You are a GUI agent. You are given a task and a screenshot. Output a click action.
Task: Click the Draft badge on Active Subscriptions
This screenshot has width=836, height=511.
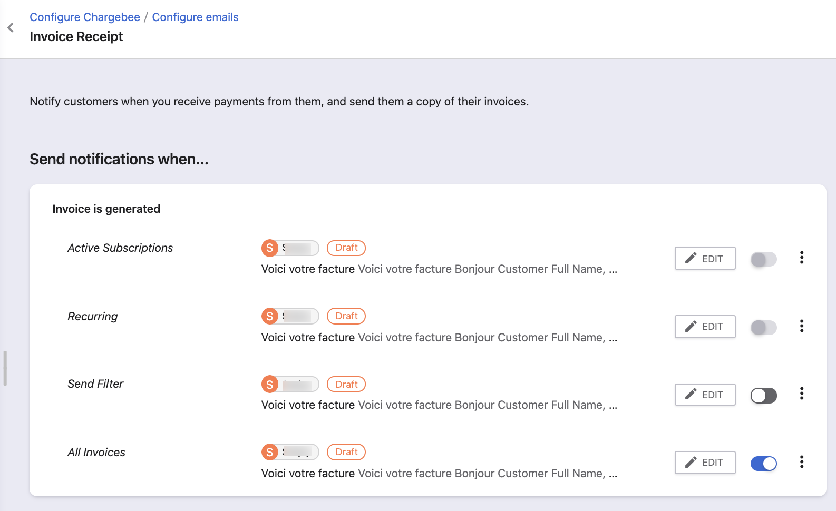click(346, 248)
